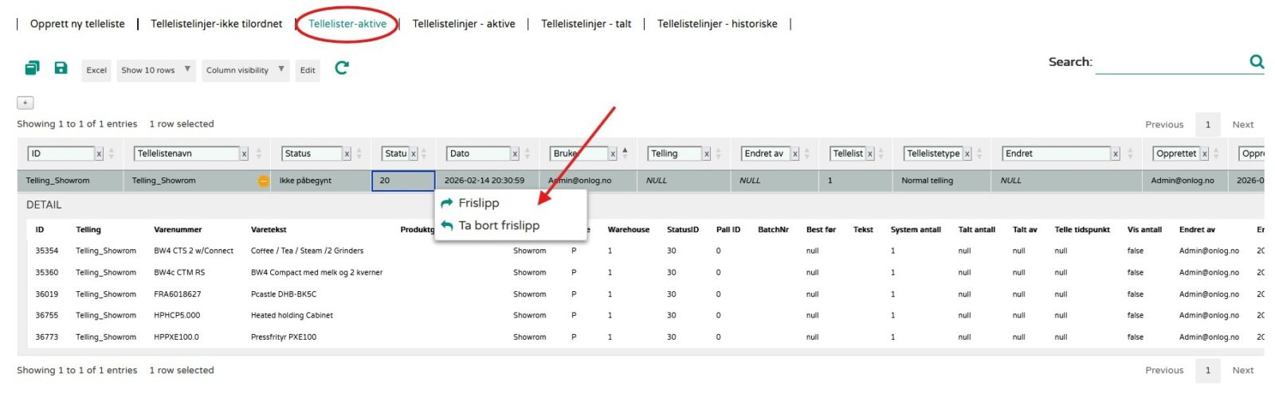This screenshot has width=1275, height=393.
Task: Click the Status column filter field
Action: (x=312, y=154)
